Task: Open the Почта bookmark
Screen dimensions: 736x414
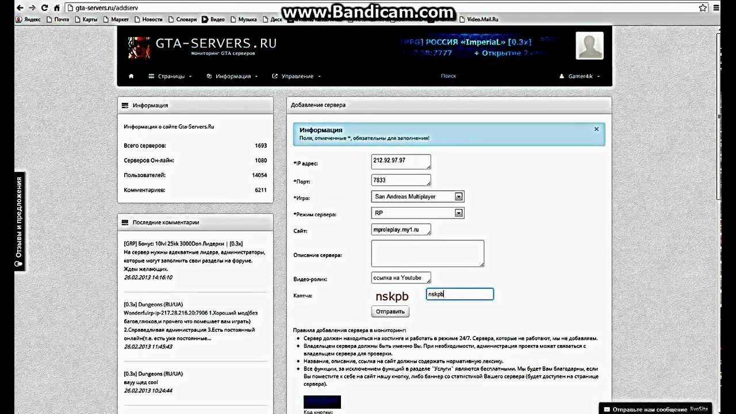Action: [x=57, y=20]
